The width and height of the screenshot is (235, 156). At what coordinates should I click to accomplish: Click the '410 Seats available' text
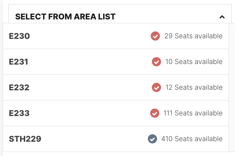click(x=192, y=139)
